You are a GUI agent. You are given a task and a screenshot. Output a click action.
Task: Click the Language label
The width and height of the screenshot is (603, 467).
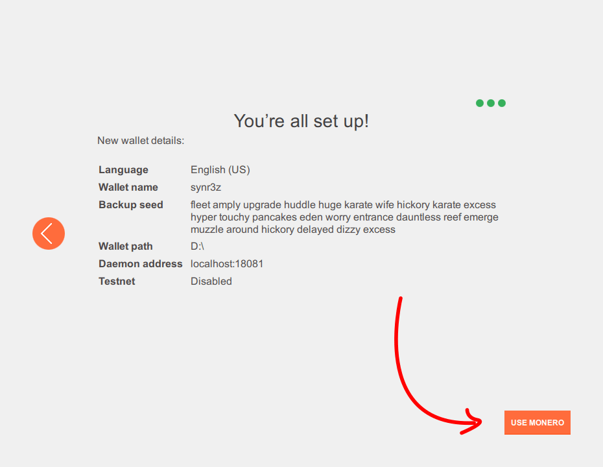click(x=123, y=170)
